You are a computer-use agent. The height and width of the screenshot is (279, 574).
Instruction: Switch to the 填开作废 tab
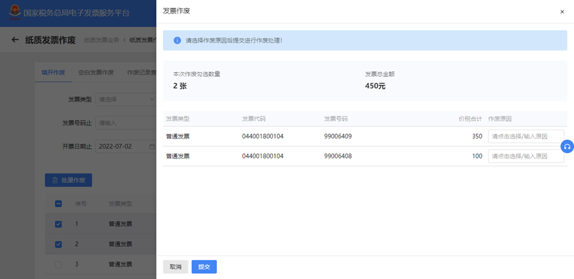pyautogui.click(x=53, y=73)
